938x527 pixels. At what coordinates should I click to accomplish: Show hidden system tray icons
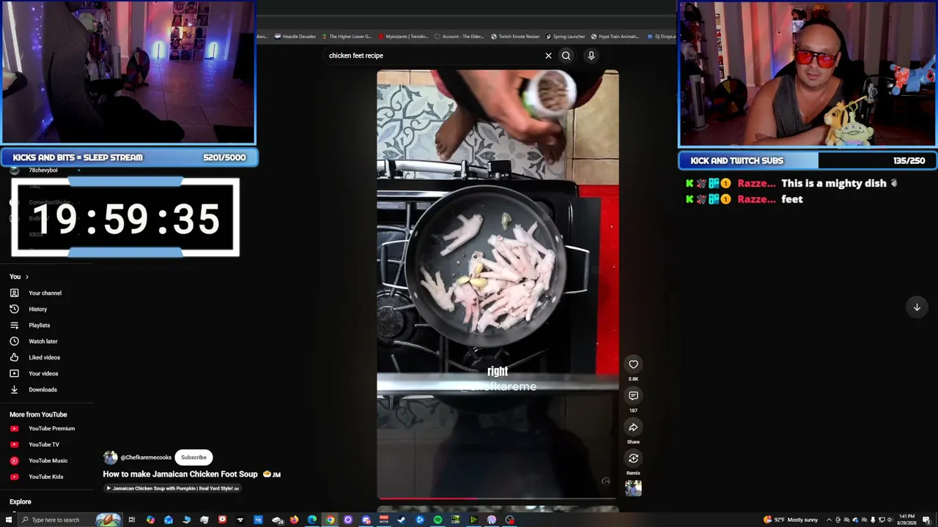coord(829,520)
